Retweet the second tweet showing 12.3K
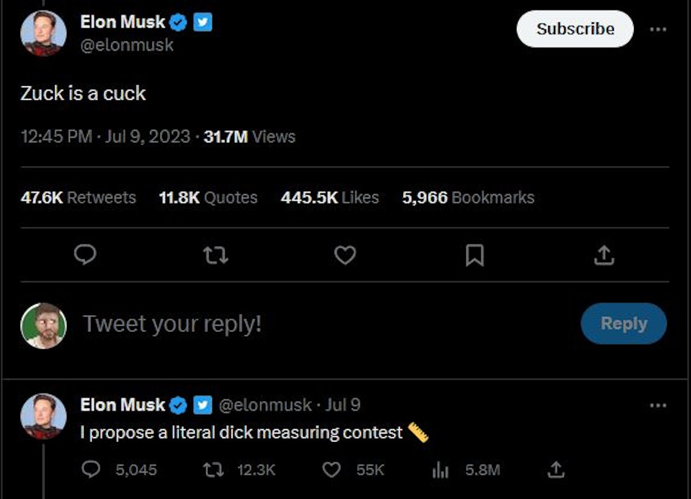 click(x=214, y=470)
